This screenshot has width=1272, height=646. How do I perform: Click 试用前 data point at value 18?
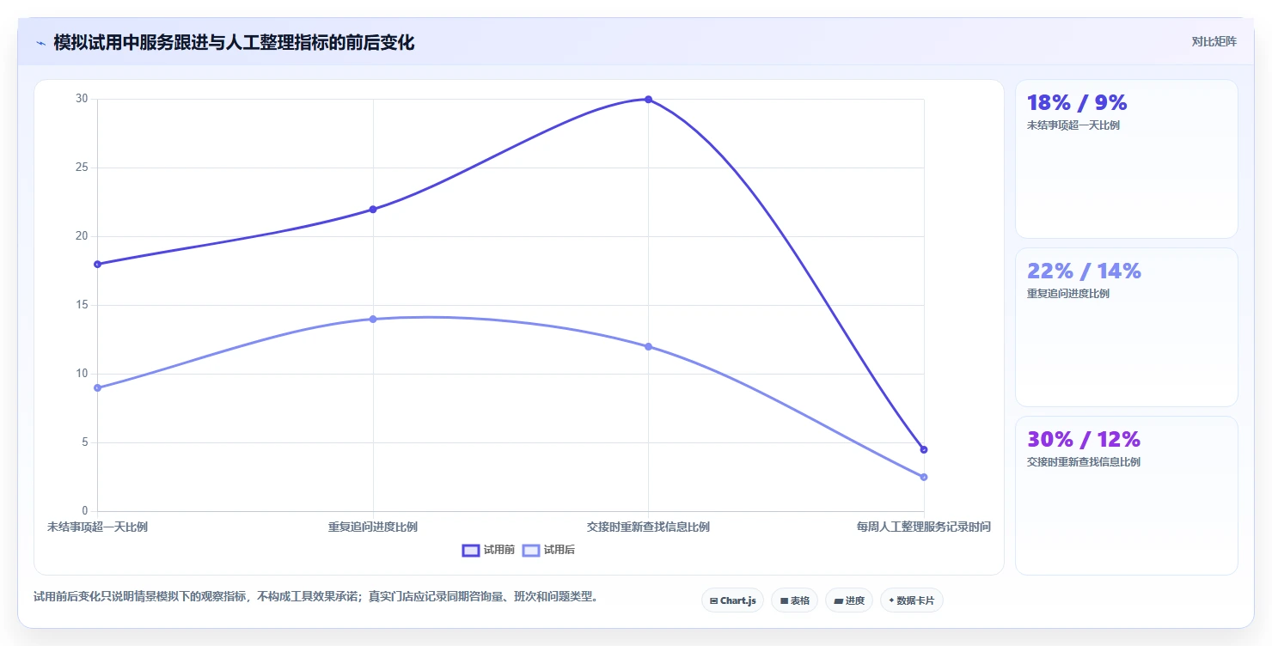tap(98, 264)
